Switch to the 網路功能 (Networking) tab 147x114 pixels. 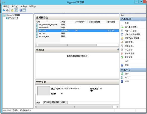55,102
